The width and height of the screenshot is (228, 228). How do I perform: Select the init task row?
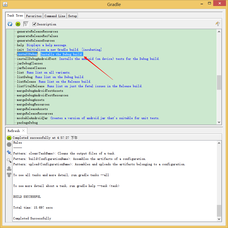pyautogui.click(x=59, y=50)
